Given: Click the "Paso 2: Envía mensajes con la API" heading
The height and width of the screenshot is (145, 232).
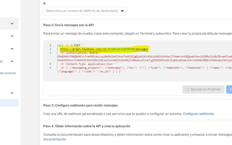Looking at the screenshot, I should pyautogui.click(x=68, y=25).
